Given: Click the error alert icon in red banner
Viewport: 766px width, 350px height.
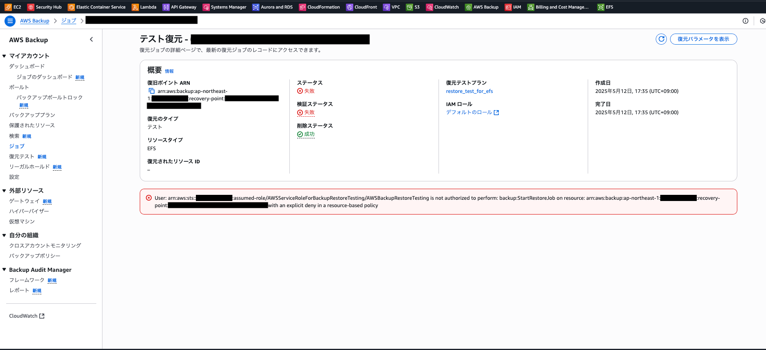Looking at the screenshot, I should point(149,198).
